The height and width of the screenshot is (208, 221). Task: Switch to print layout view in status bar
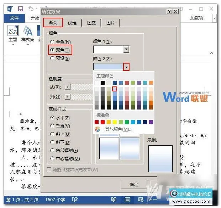pos(127,199)
